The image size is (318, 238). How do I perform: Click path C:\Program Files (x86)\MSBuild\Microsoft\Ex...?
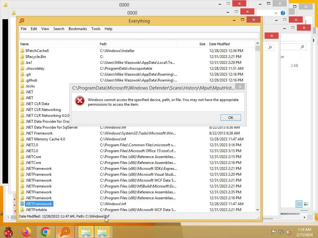click(138, 186)
